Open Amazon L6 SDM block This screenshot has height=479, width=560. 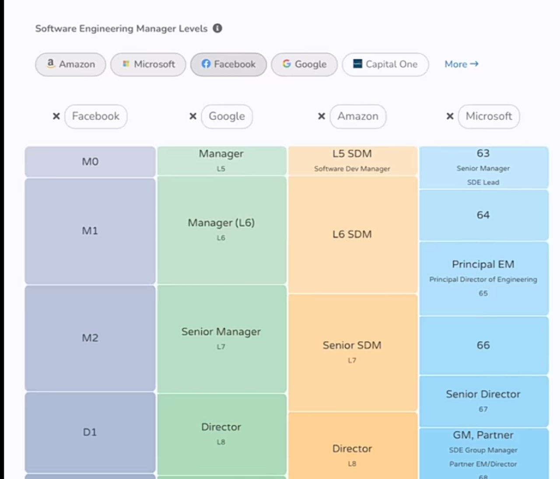coord(352,234)
